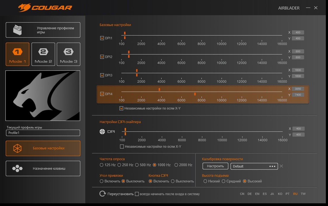This screenshot has width=328, height=206.
Task: Select Mode 1 icon
Action: point(17,52)
